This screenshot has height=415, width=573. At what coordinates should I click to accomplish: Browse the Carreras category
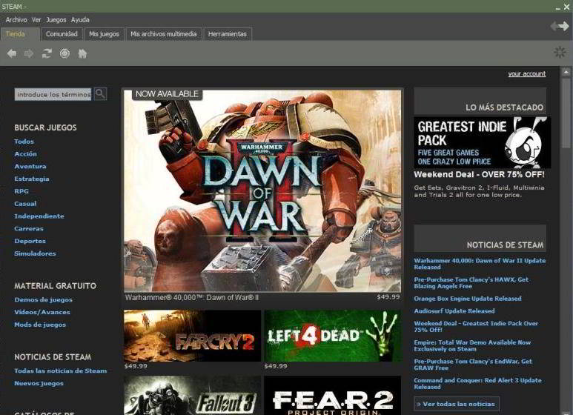coord(29,228)
